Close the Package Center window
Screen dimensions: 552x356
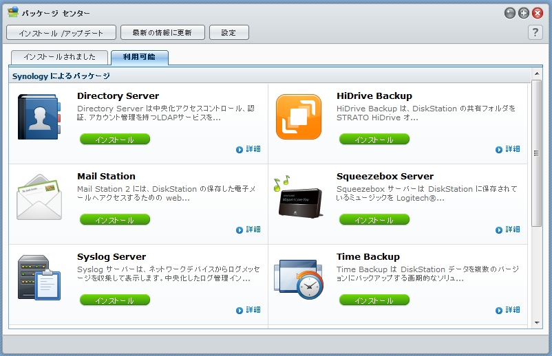tap(538, 13)
